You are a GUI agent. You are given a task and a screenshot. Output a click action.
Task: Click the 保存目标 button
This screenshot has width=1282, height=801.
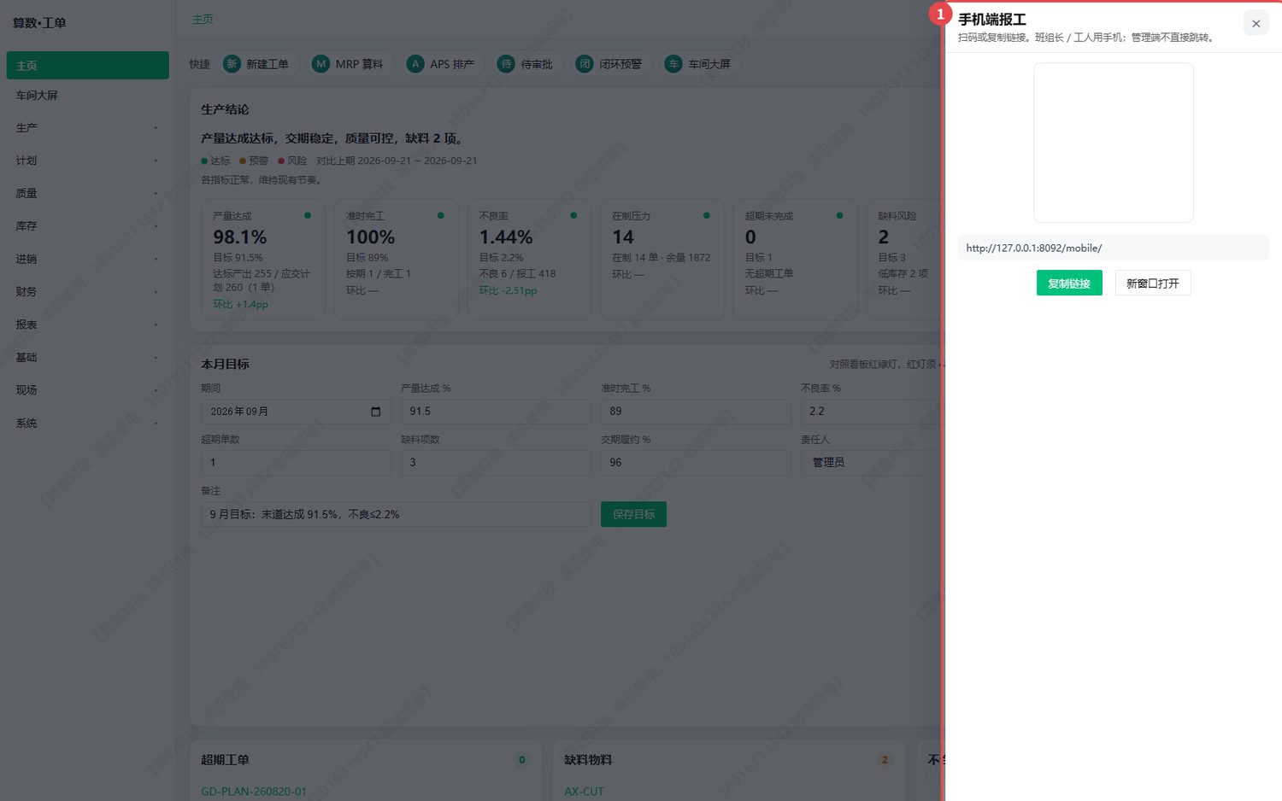click(x=633, y=514)
